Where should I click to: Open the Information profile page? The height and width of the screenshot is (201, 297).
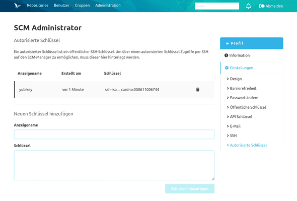coord(252,55)
